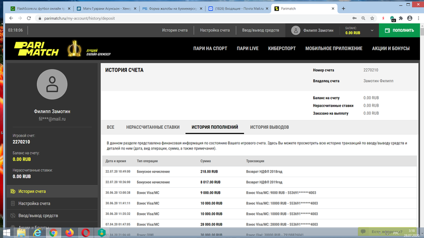Switch to Нерассчитанные ставки tab
The width and height of the screenshot is (424, 238).
click(x=153, y=127)
